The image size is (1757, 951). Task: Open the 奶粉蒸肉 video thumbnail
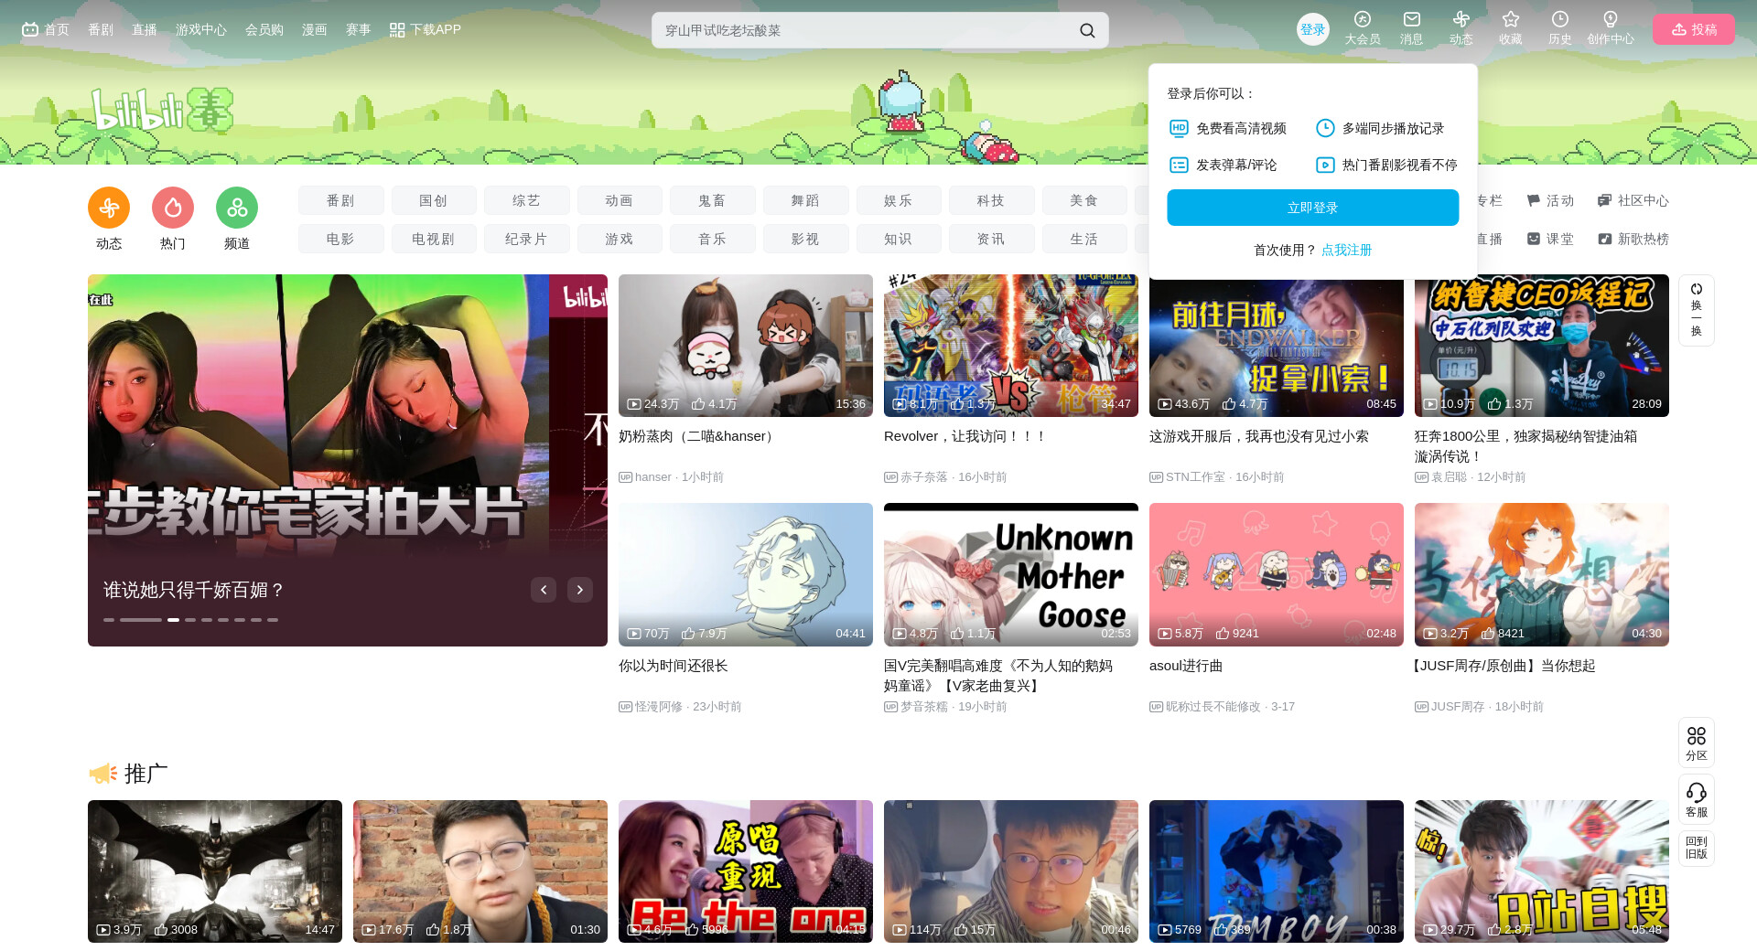[x=746, y=346]
